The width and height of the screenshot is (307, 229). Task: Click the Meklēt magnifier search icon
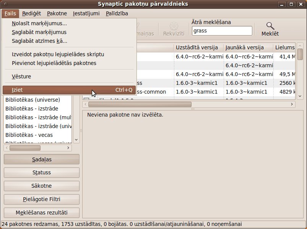270,26
